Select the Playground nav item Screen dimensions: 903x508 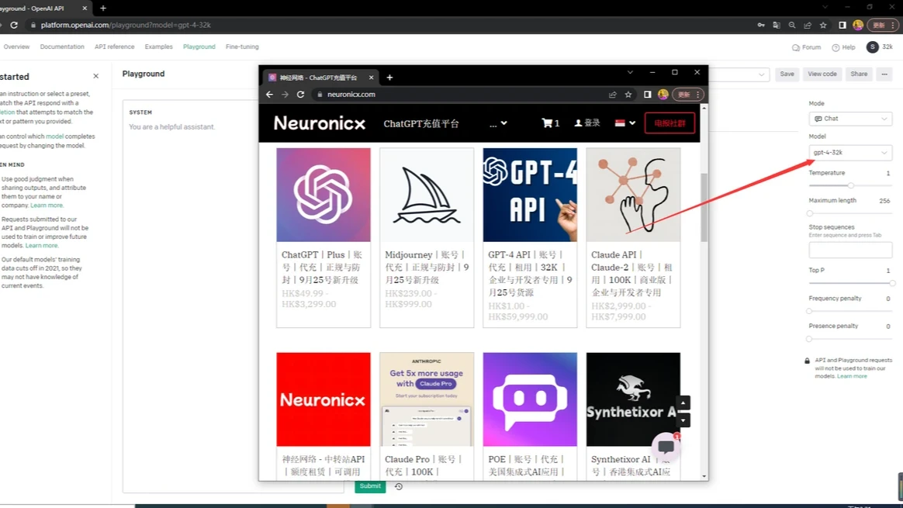[x=199, y=47]
